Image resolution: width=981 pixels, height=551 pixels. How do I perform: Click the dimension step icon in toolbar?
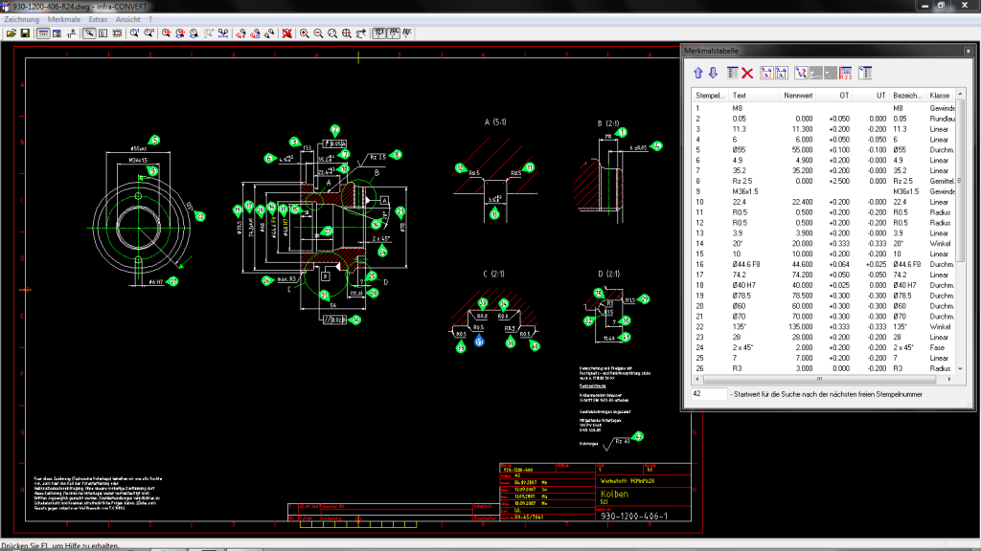71,33
